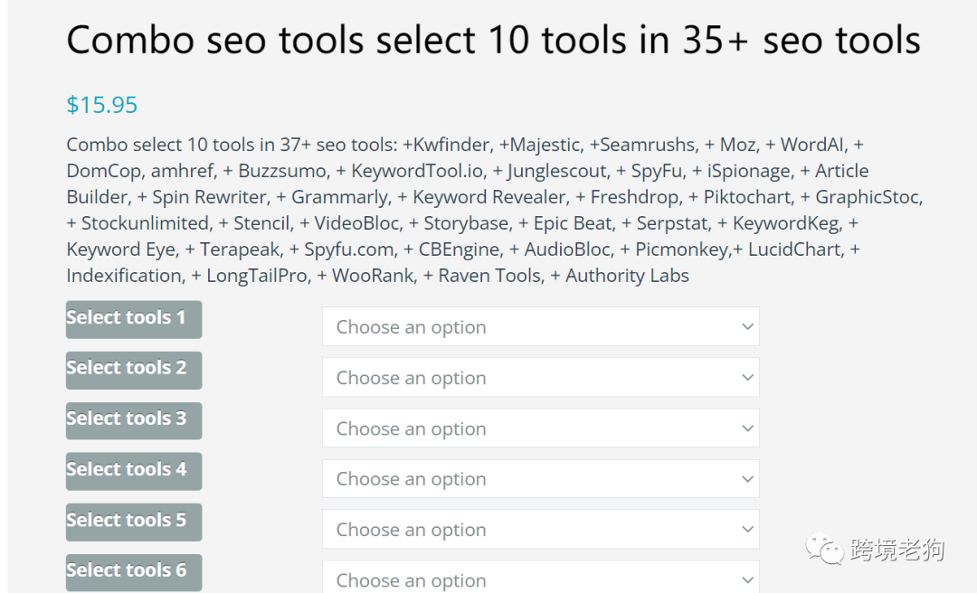Click the chevron arrow for Select tools 5
Screen dimensions: 977x593
pos(747,529)
